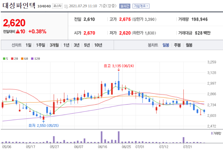
Task: Click the current price 2,620
Action: pos(14,23)
